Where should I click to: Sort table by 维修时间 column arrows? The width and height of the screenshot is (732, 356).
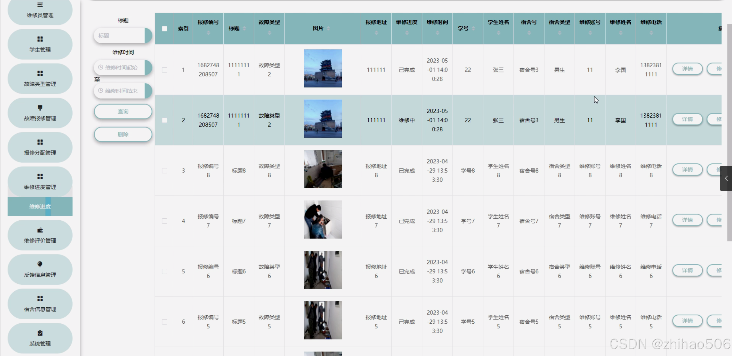tap(437, 33)
